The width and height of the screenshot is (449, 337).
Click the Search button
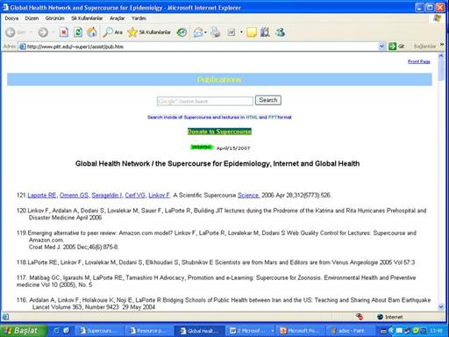268,100
